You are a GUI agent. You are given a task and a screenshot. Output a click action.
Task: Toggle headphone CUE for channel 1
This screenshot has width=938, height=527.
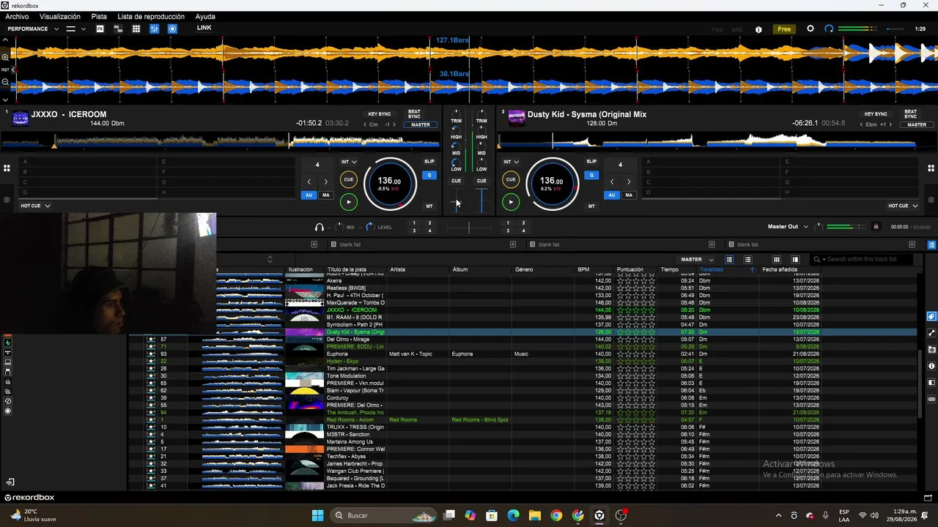(456, 181)
